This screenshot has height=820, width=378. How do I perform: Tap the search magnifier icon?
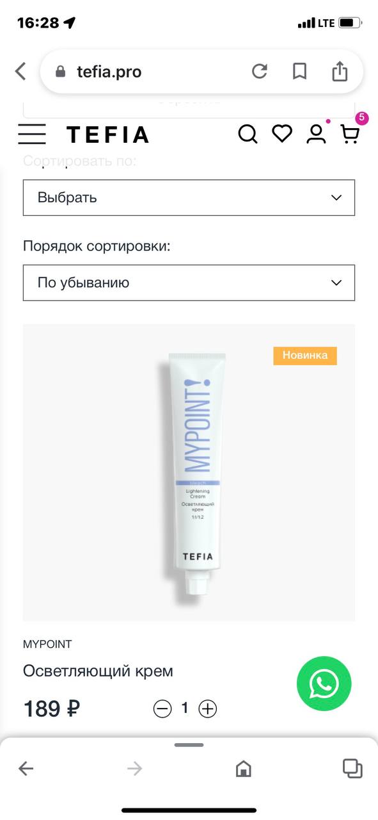click(x=248, y=135)
